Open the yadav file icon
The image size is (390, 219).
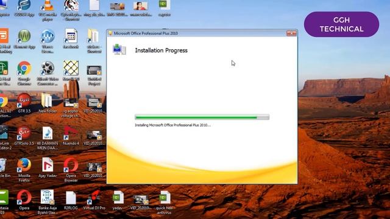pos(118,198)
